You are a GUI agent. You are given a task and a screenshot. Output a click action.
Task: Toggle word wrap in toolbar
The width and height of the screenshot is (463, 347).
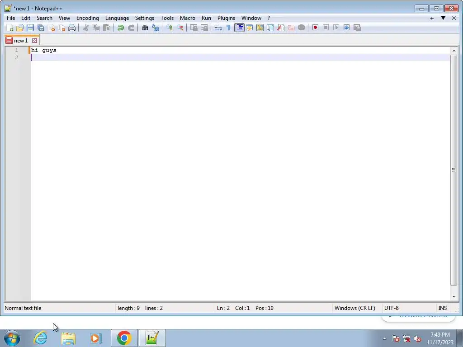click(218, 28)
